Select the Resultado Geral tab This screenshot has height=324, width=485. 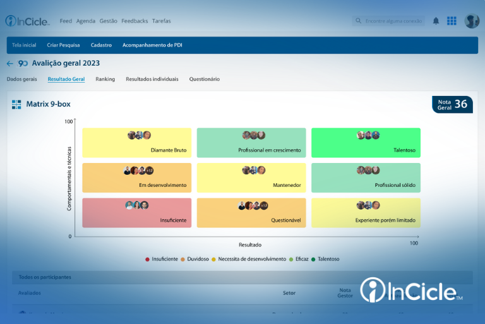pyautogui.click(x=66, y=79)
